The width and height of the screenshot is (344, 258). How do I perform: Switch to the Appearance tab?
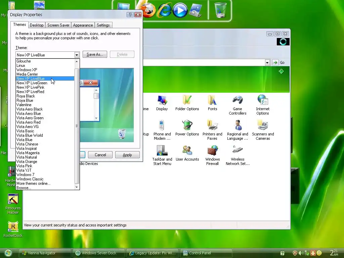point(83,25)
